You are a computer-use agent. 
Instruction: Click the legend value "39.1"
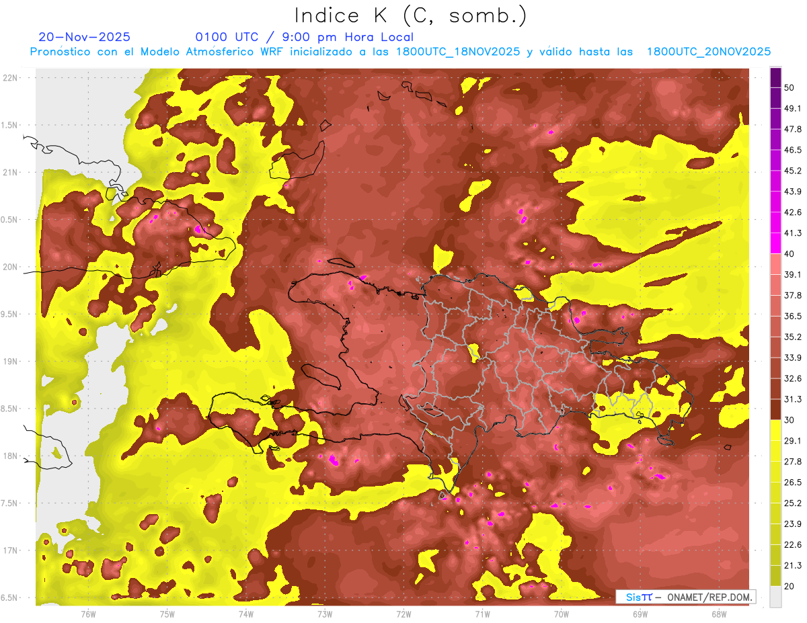coord(793,274)
